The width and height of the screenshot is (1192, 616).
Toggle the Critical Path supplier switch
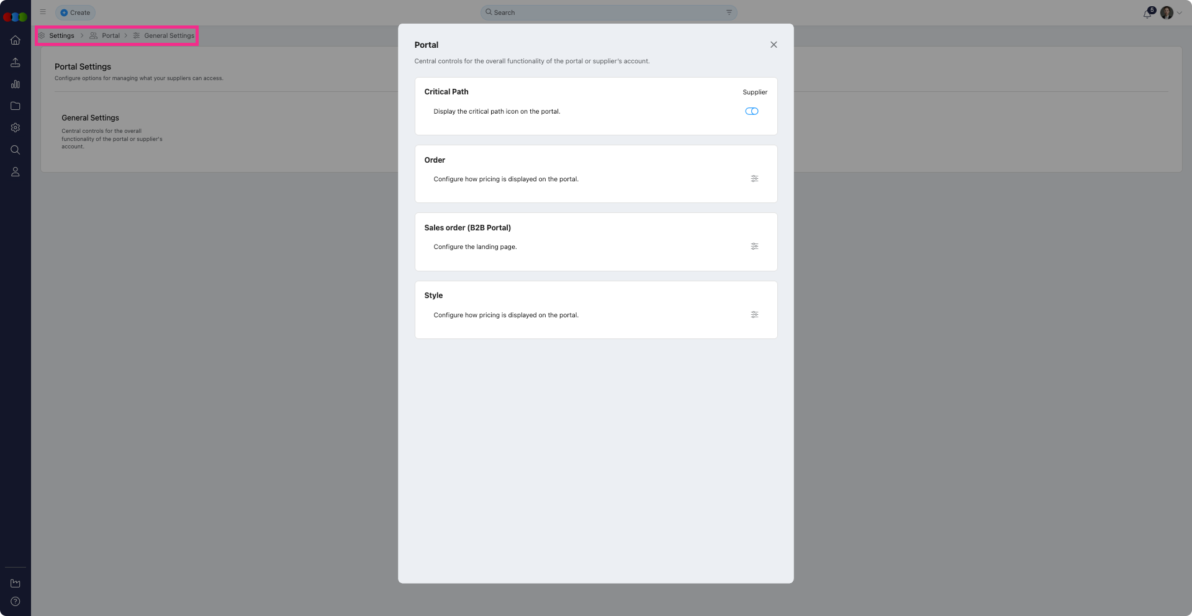(751, 111)
